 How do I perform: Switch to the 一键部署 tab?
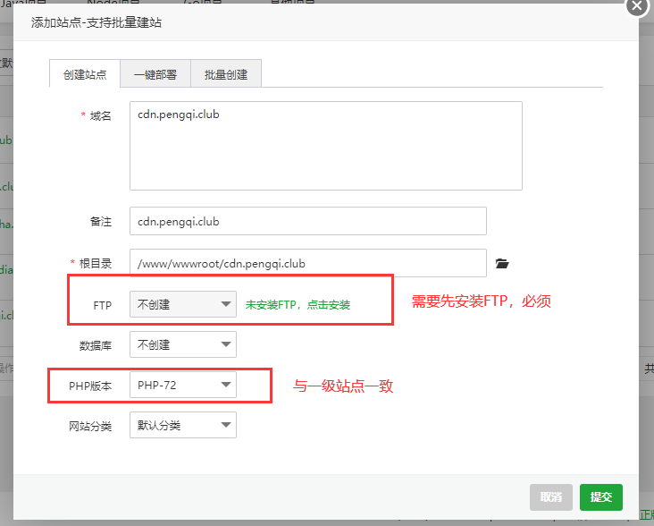pyautogui.click(x=155, y=74)
